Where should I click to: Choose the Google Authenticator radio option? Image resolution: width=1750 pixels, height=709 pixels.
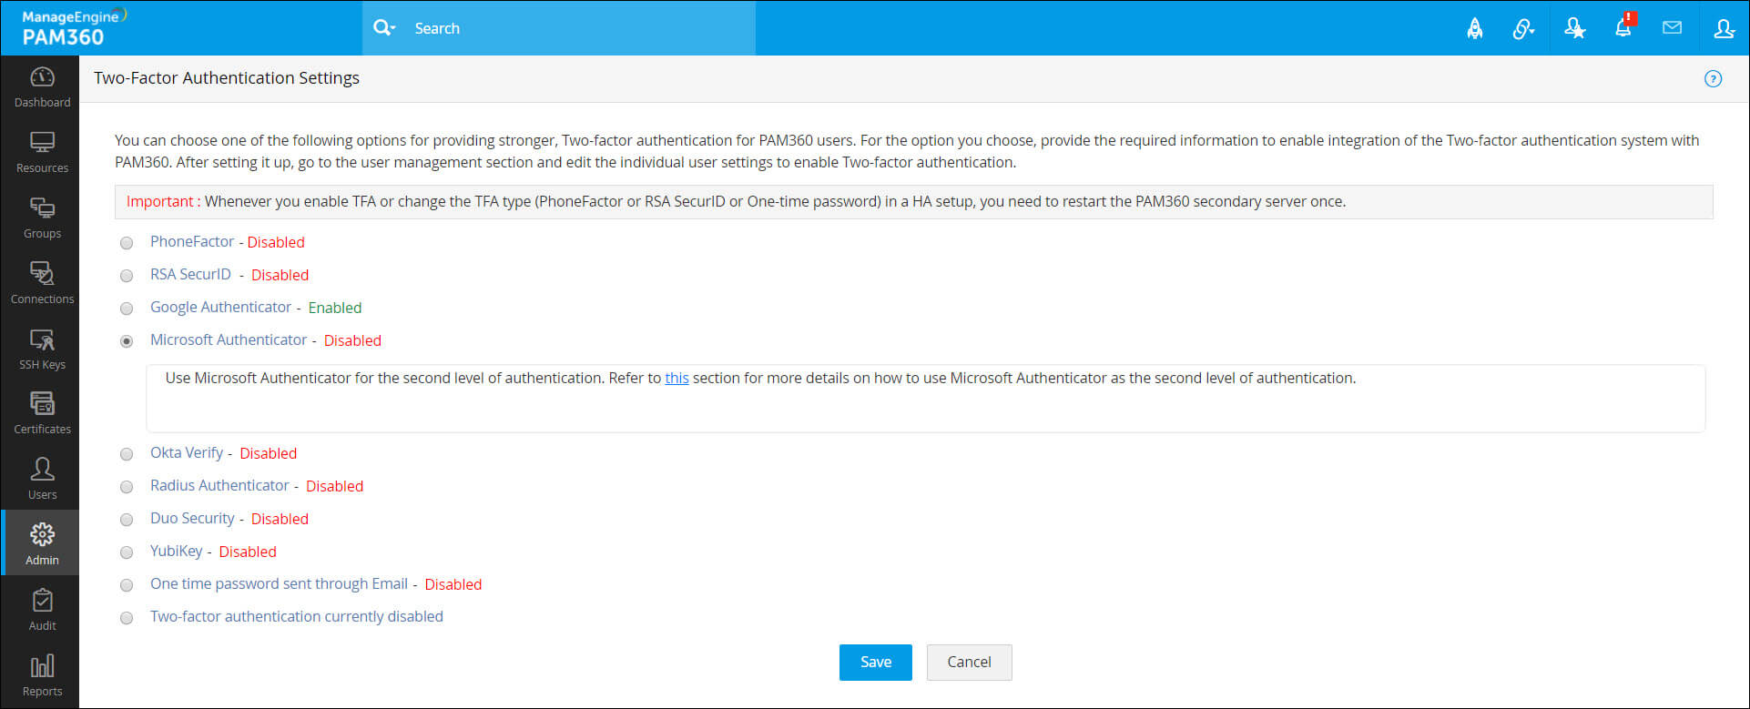tap(127, 309)
